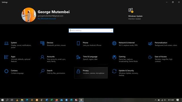Open Firefox from the taskbar
This screenshot has width=182, height=102.
(x=57, y=100)
